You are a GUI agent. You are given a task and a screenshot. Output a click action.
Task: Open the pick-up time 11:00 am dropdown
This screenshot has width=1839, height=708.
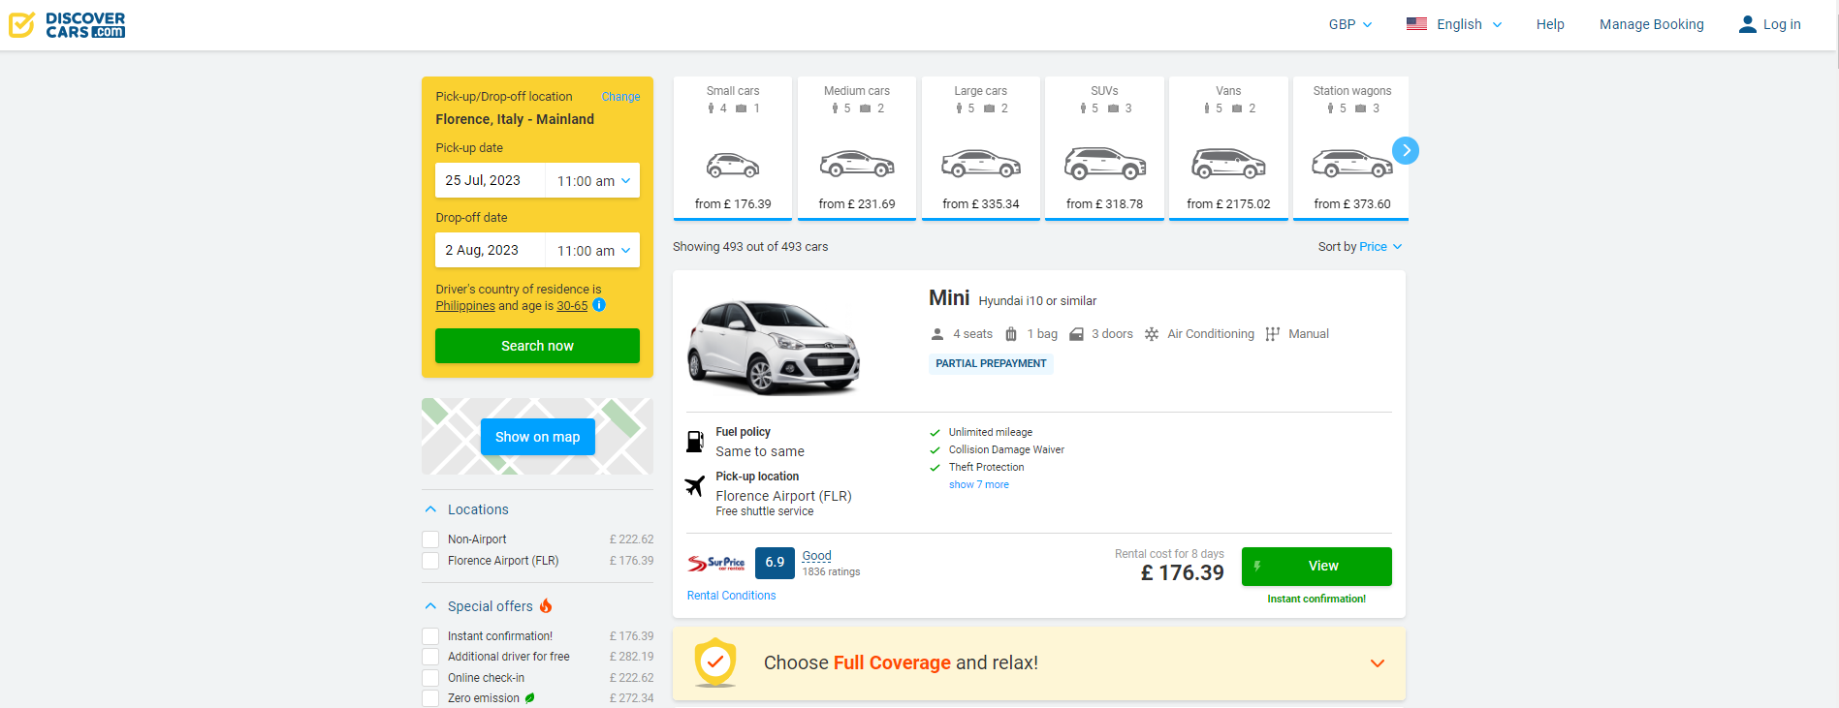click(x=593, y=181)
